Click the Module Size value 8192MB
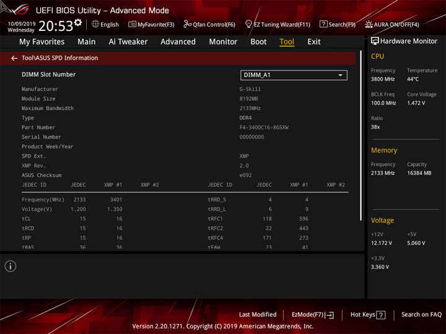Screen dimensions: 446x334 click(248, 99)
